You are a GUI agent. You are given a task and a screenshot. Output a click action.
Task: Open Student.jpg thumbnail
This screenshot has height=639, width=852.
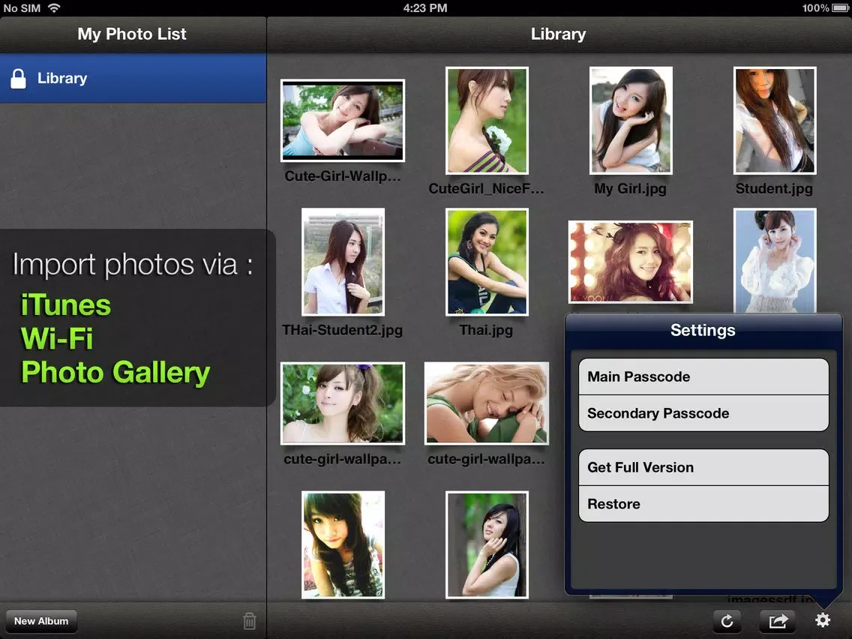775,121
